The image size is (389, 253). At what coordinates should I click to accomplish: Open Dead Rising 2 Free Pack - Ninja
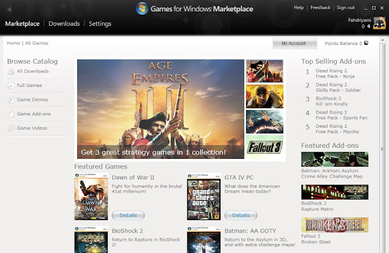335,74
